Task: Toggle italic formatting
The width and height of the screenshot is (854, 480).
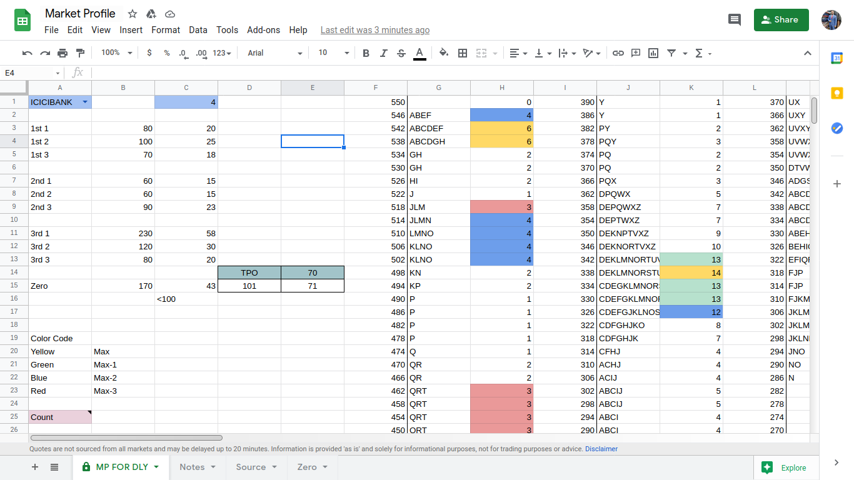Action: [x=384, y=53]
